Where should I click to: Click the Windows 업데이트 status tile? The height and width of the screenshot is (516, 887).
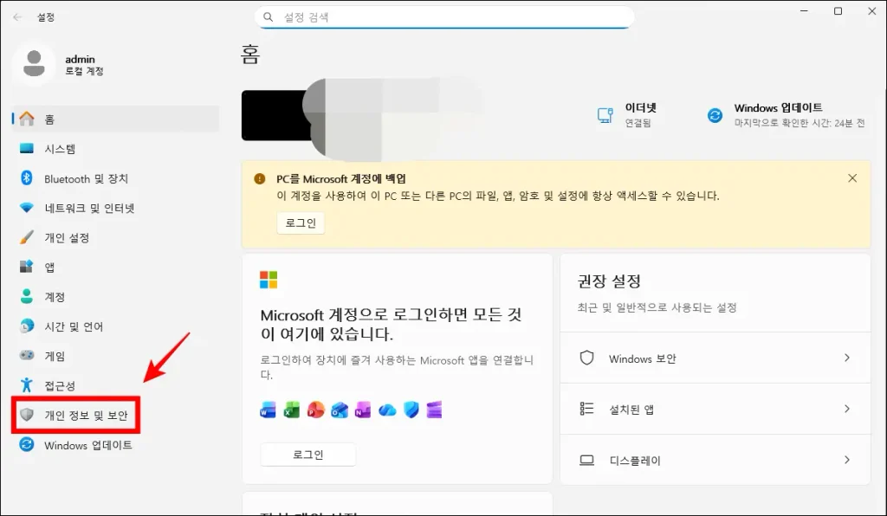coord(787,115)
